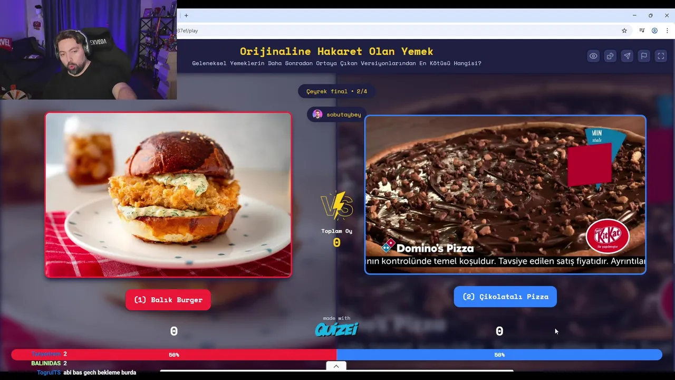
Task: Click the paper plane share icon
Action: pos(627,56)
